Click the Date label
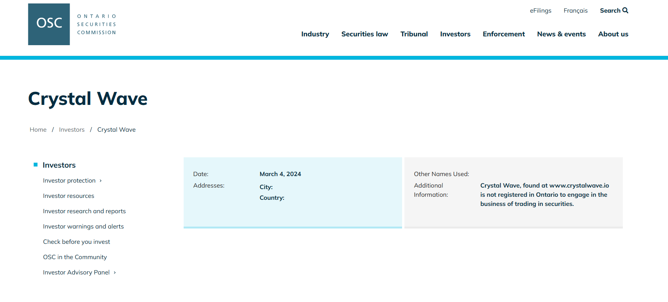The image size is (668, 302). (x=200, y=174)
